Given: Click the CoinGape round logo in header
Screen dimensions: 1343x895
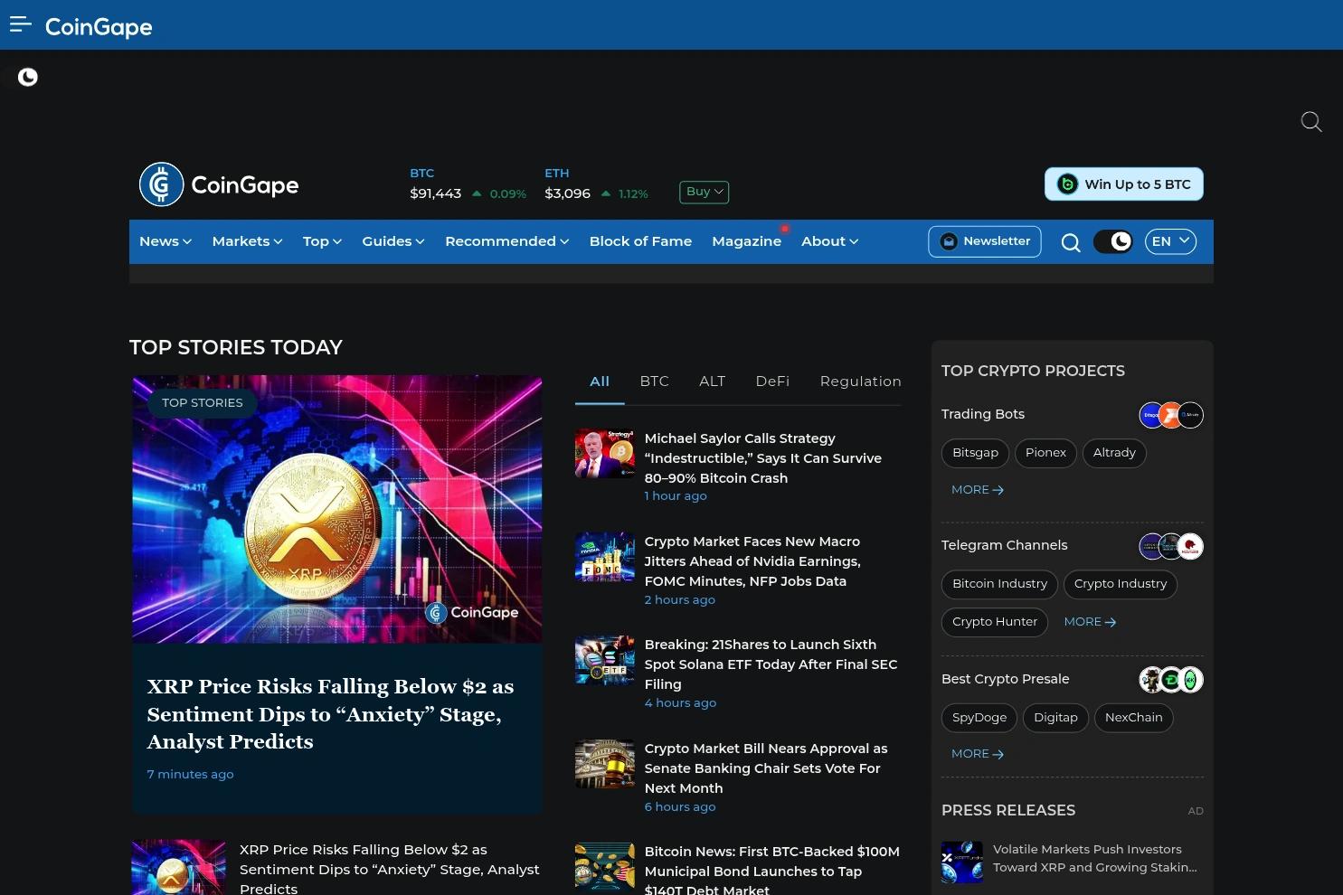Looking at the screenshot, I should pos(161,184).
